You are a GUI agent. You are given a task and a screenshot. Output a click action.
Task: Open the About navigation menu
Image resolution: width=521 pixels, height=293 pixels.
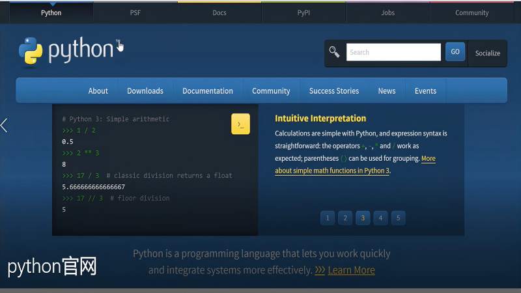(x=98, y=91)
